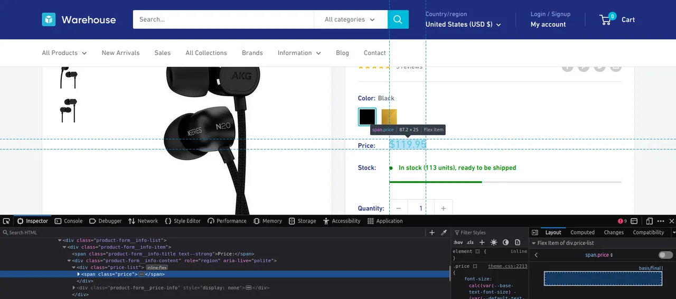The image size is (676, 299).
Task: Expand the span class price node
Action: (79, 274)
